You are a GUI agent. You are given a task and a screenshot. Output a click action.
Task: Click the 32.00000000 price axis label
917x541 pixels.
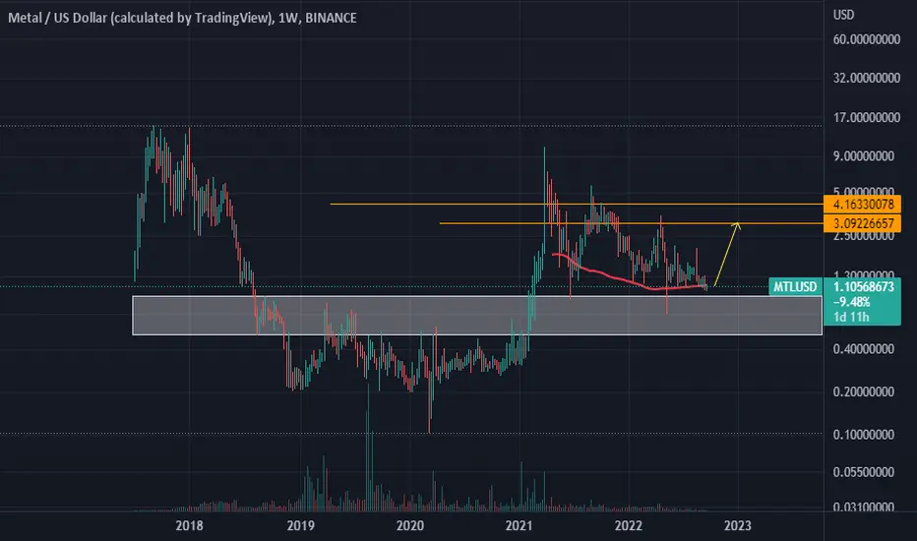coord(867,78)
